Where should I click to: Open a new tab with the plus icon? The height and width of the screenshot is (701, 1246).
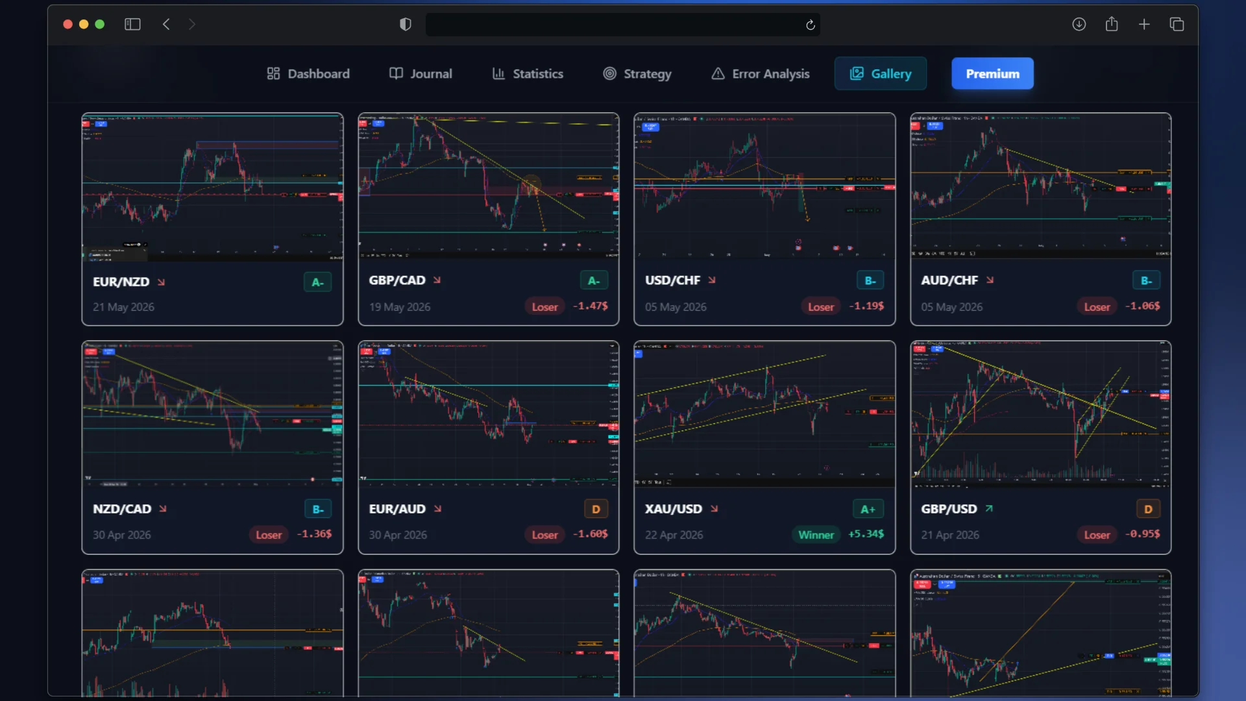tap(1144, 24)
